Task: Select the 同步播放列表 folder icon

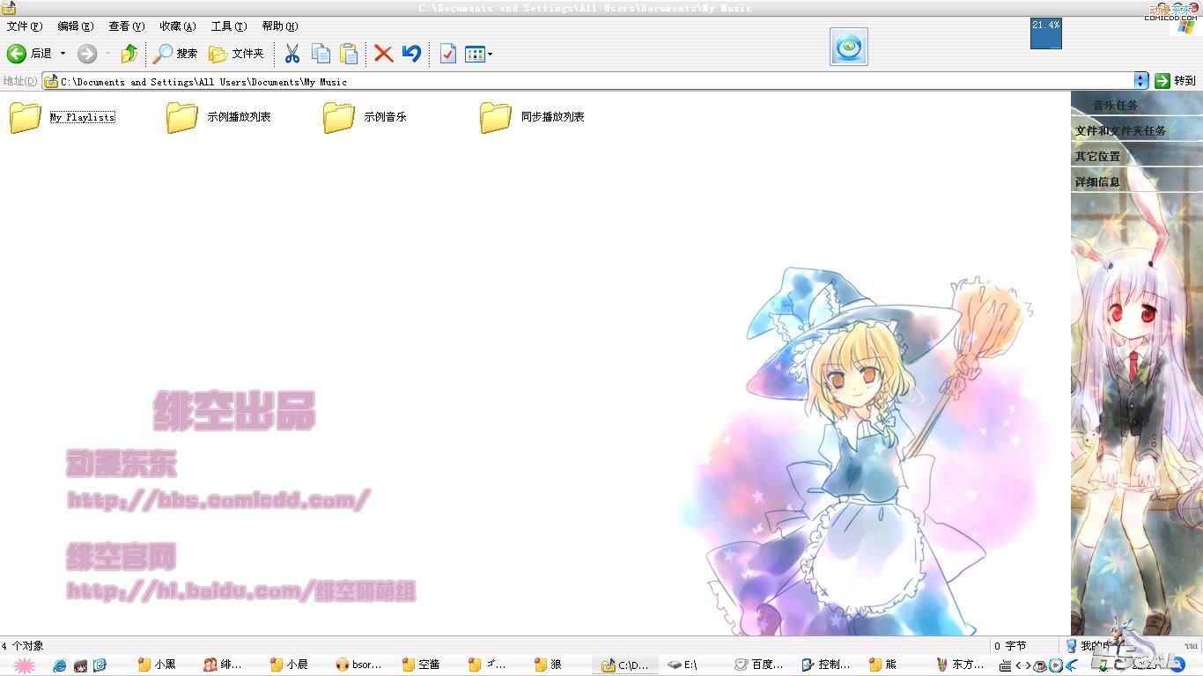Action: (x=496, y=116)
